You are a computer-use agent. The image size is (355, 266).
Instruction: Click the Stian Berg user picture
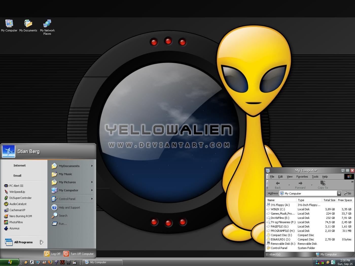8,151
